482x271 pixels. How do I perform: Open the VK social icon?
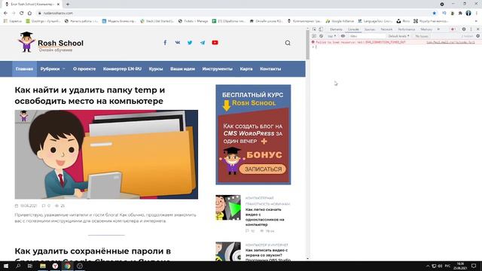[178, 43]
